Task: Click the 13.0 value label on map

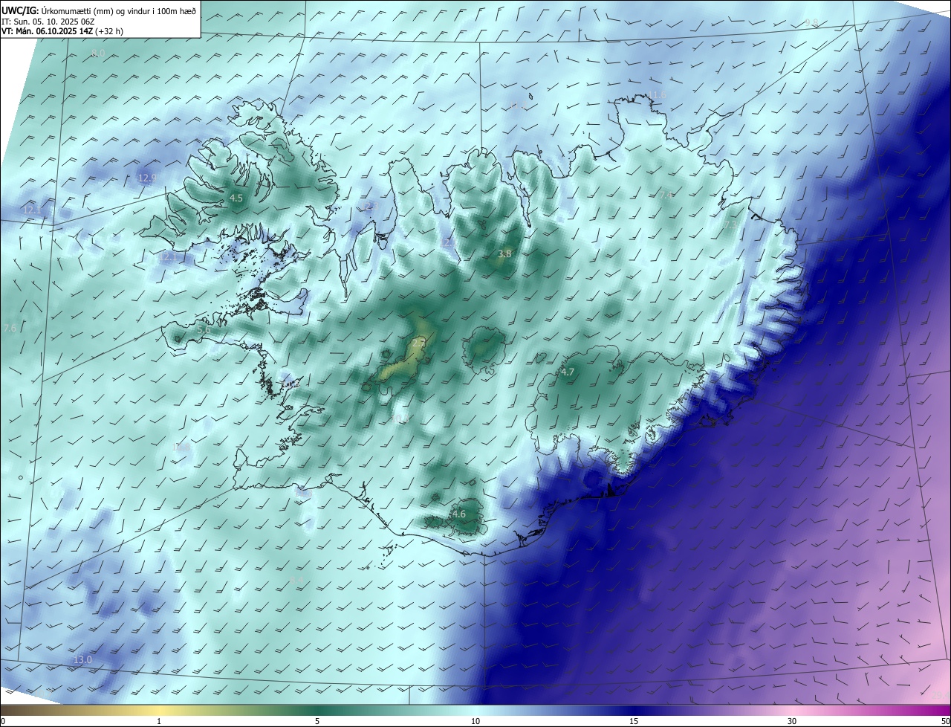Action: 82,660
